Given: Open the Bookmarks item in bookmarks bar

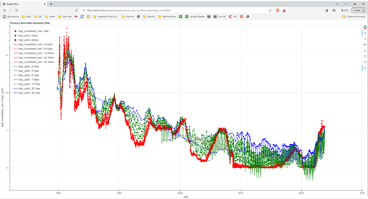Looking at the screenshot, I should pos(11,17).
